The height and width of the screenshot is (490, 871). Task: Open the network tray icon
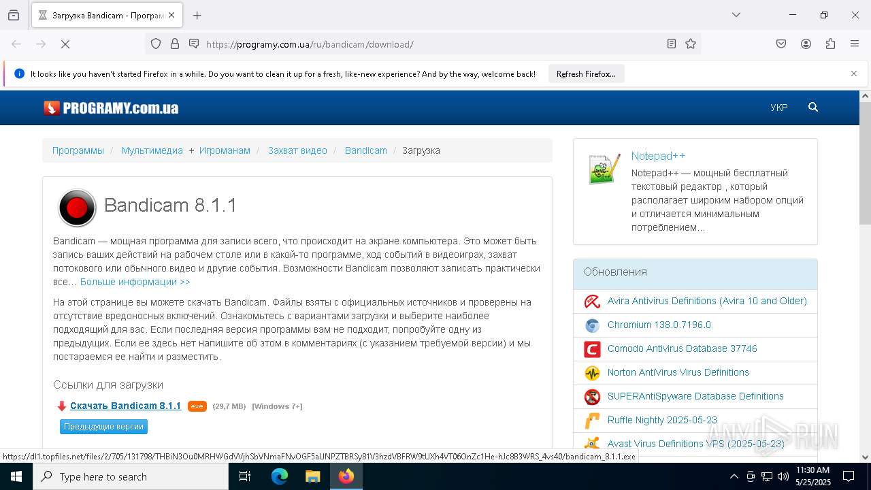tap(767, 476)
